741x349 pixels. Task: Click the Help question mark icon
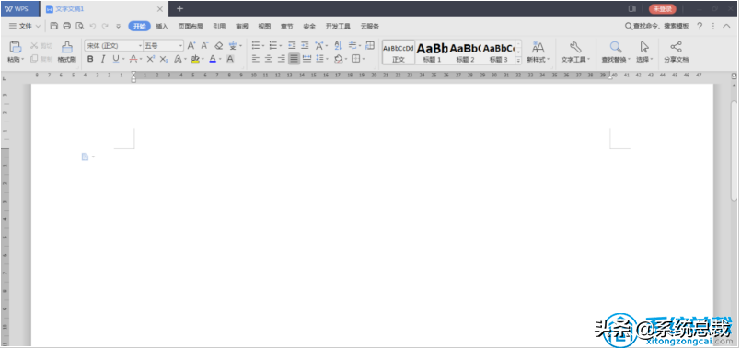click(x=700, y=26)
